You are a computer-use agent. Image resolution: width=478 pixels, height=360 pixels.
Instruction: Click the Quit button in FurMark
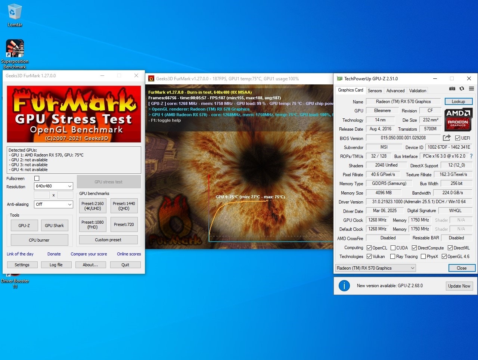click(125, 265)
